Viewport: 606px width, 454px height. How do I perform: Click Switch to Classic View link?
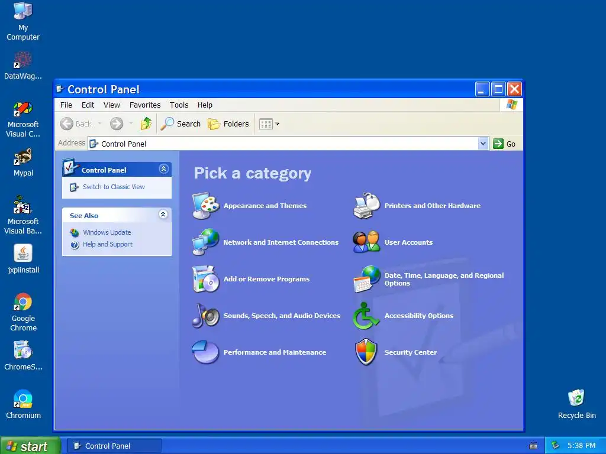[x=114, y=187]
